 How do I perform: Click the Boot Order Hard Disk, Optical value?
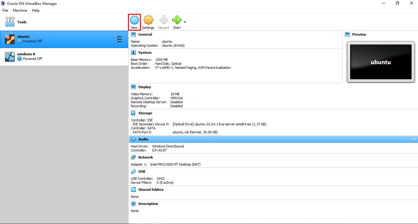[x=168, y=64]
